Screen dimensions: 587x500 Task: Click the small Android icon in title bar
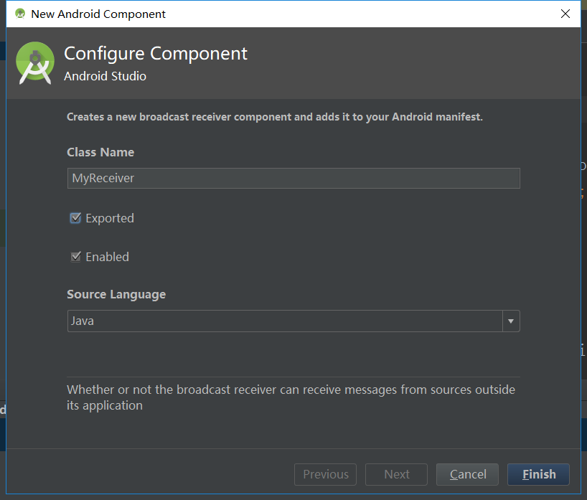[x=20, y=14]
